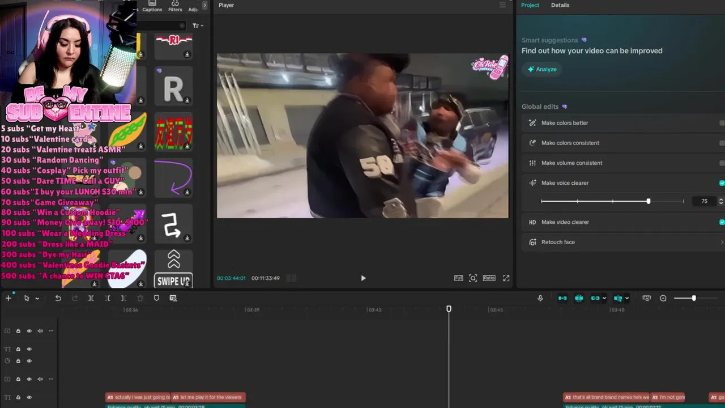Viewport: 725px width, 408px height.
Task: Toggle Make colors consistent
Action: [x=722, y=143]
